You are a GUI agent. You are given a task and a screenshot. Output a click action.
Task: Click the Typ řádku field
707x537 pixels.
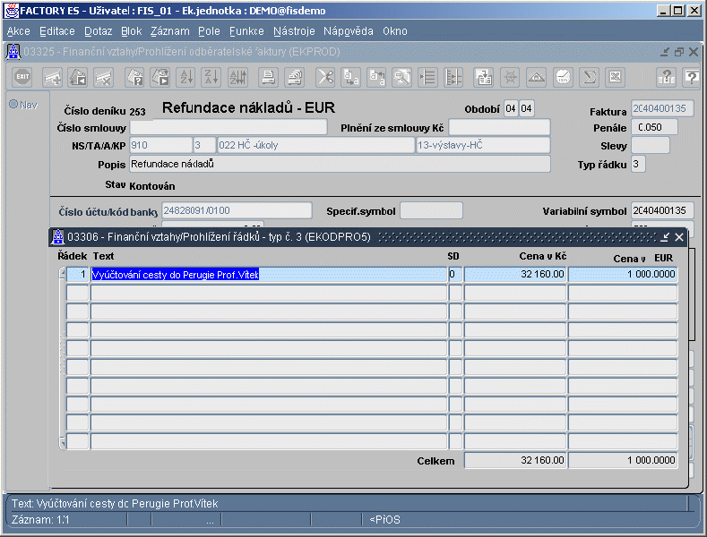point(638,164)
